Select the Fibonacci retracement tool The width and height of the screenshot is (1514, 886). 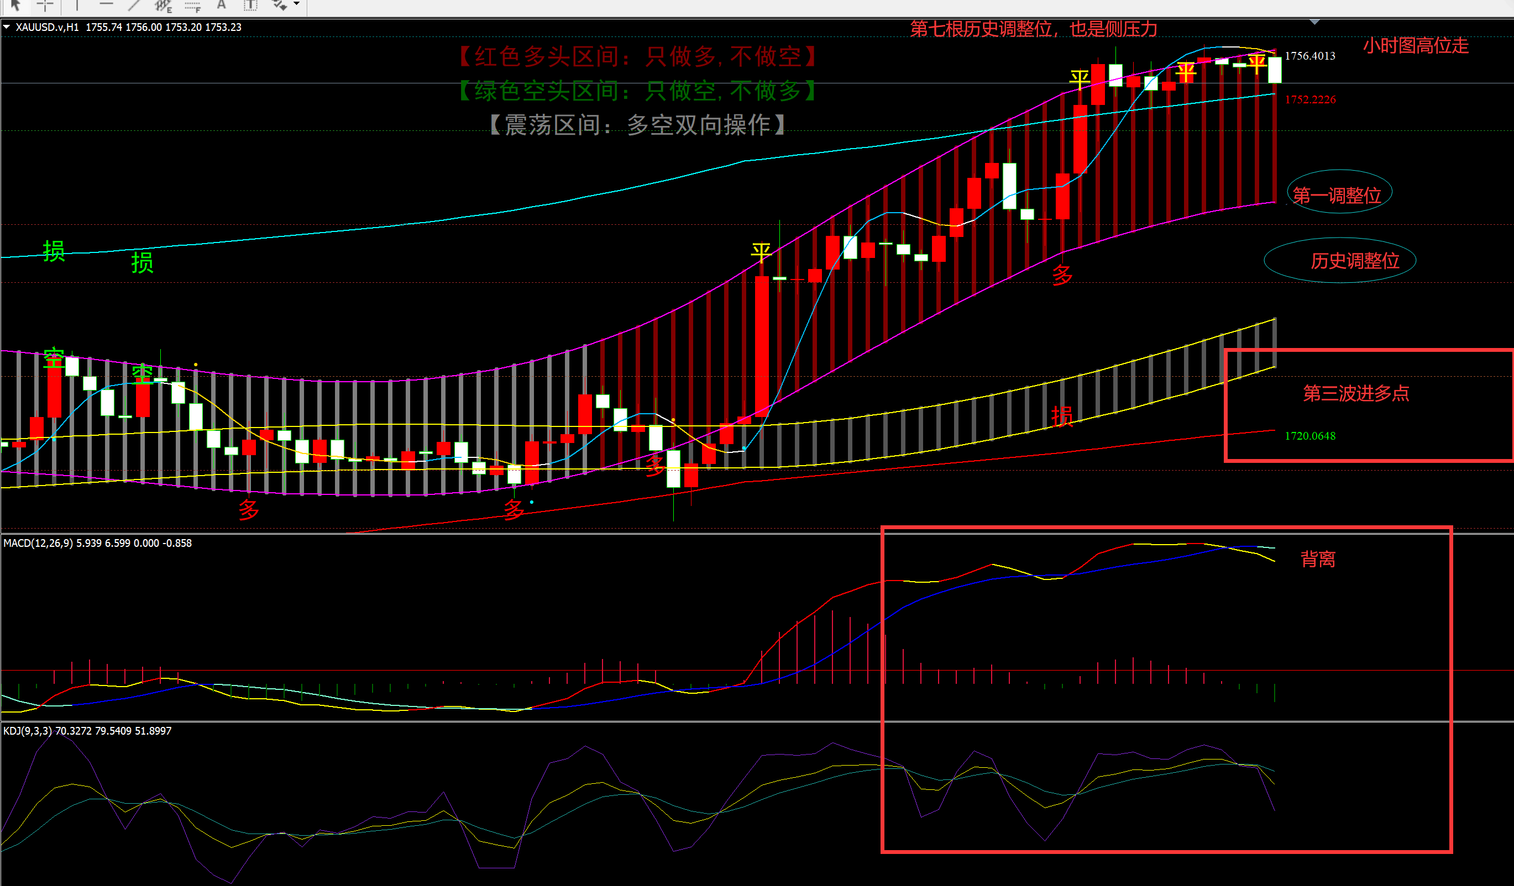[192, 6]
